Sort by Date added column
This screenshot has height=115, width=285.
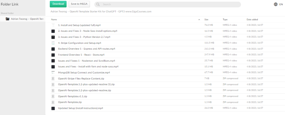252,20
